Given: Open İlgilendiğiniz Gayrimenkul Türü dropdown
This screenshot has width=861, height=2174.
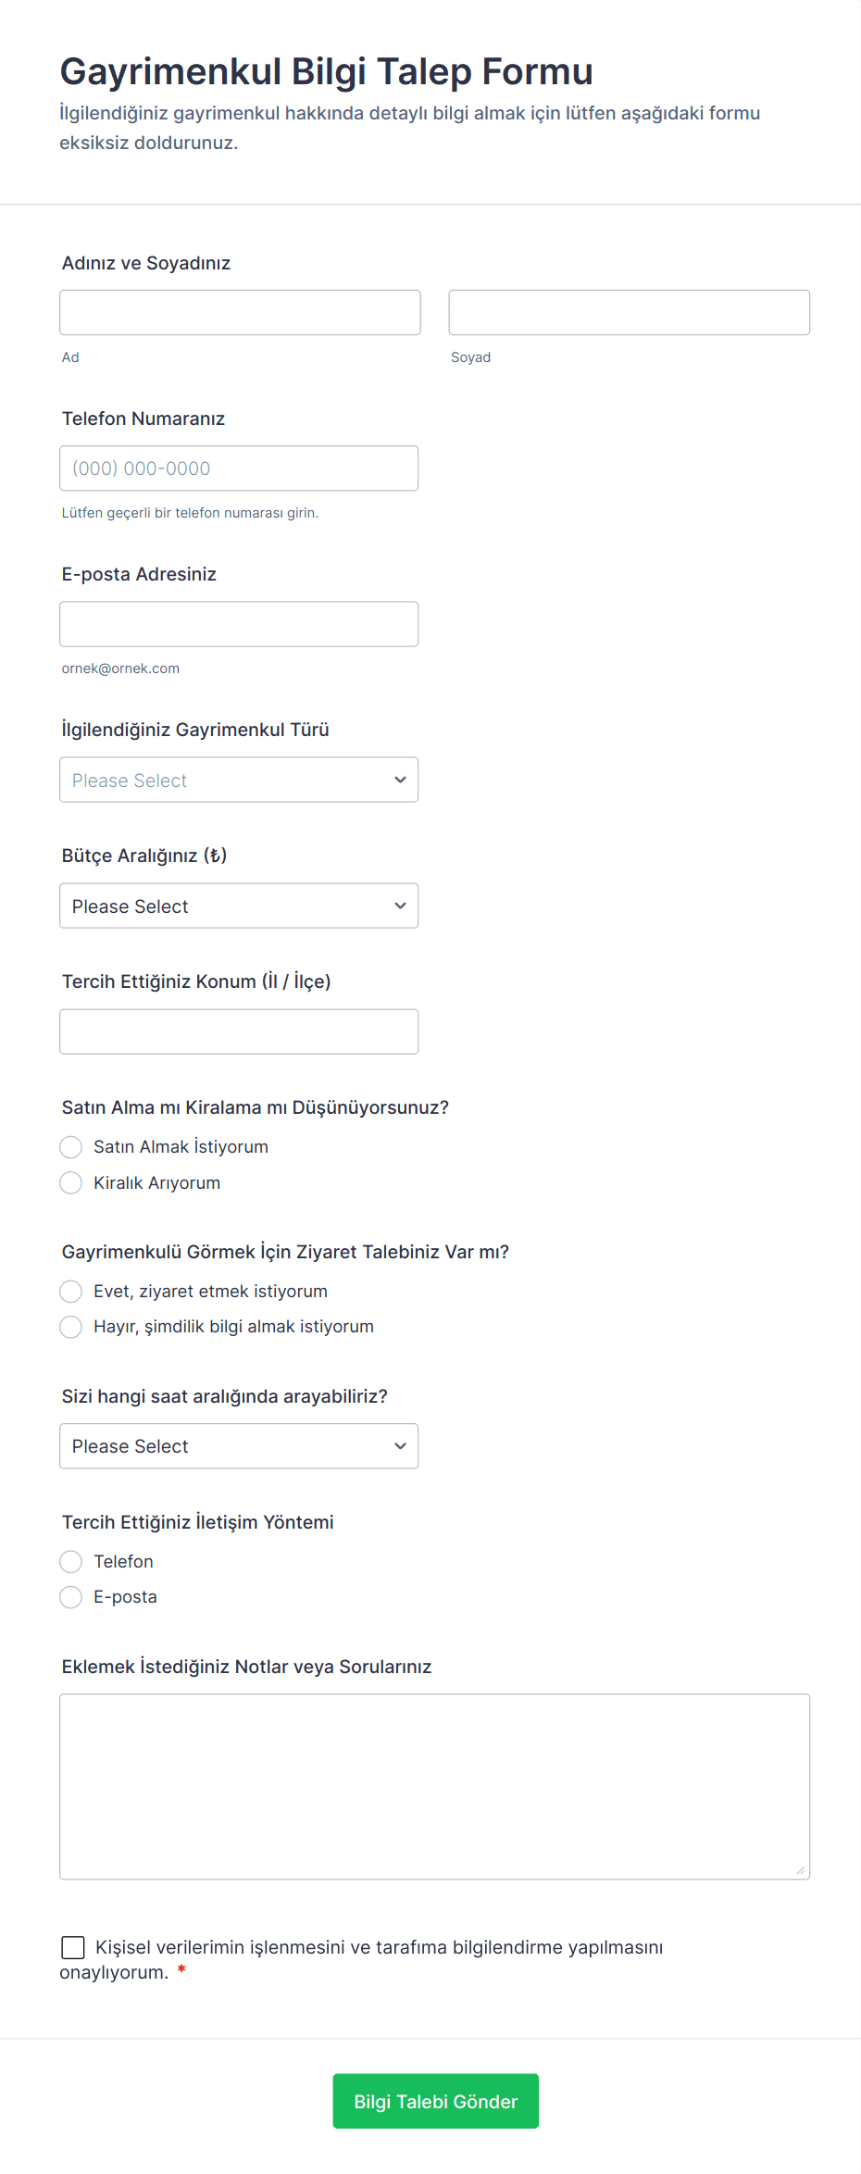Looking at the screenshot, I should coord(239,780).
